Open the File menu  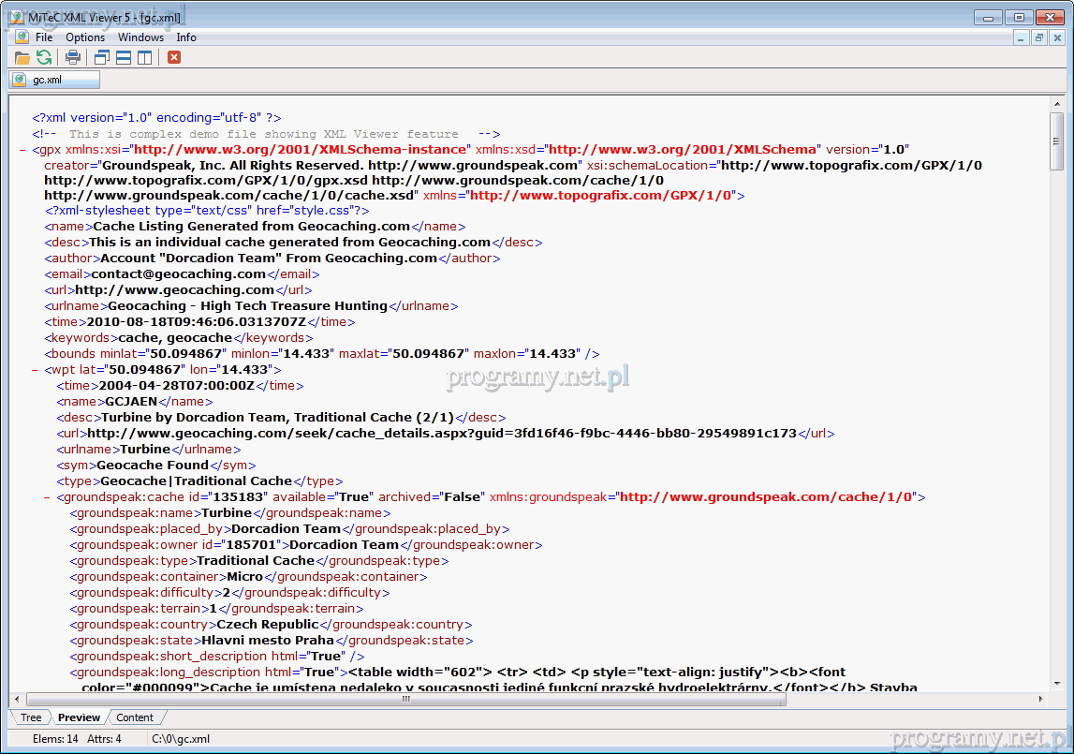click(44, 37)
